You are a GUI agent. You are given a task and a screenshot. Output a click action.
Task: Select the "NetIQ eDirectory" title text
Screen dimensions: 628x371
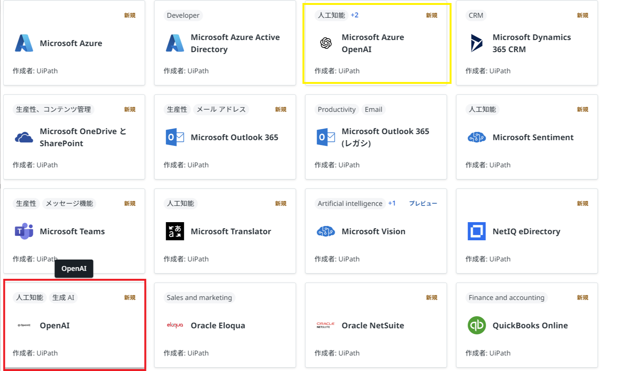point(526,231)
